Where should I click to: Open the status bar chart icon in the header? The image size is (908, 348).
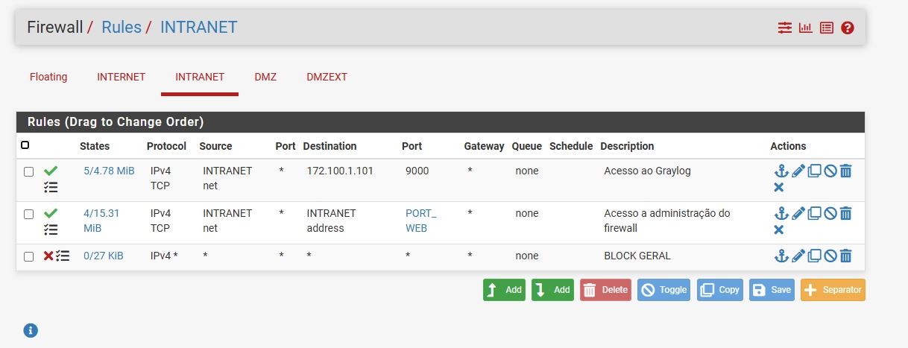(805, 28)
